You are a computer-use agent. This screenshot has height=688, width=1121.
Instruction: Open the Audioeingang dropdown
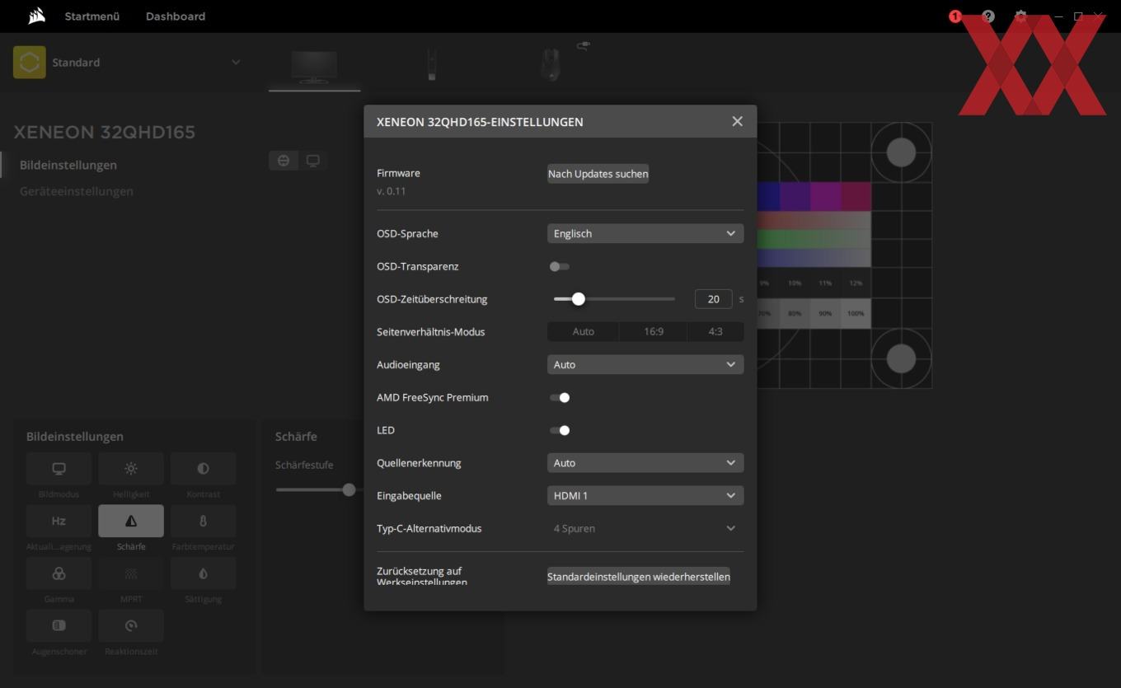645,364
